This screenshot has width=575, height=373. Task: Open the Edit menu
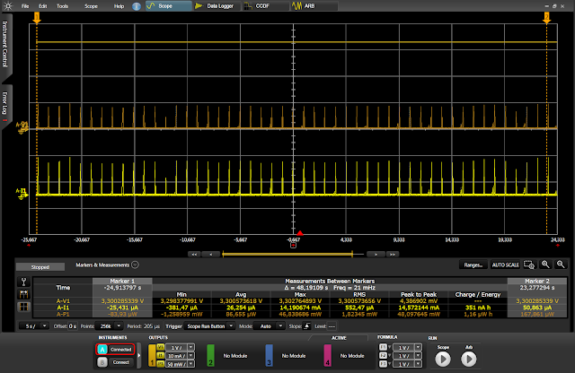pos(43,6)
